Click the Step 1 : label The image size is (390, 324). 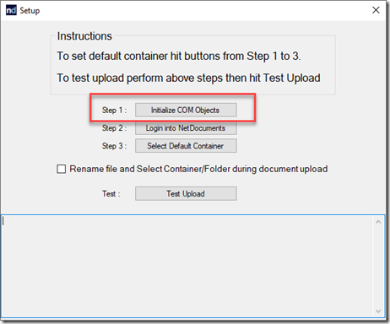tap(114, 110)
